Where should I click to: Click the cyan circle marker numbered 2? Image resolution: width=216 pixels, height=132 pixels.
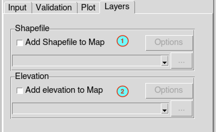click(122, 91)
